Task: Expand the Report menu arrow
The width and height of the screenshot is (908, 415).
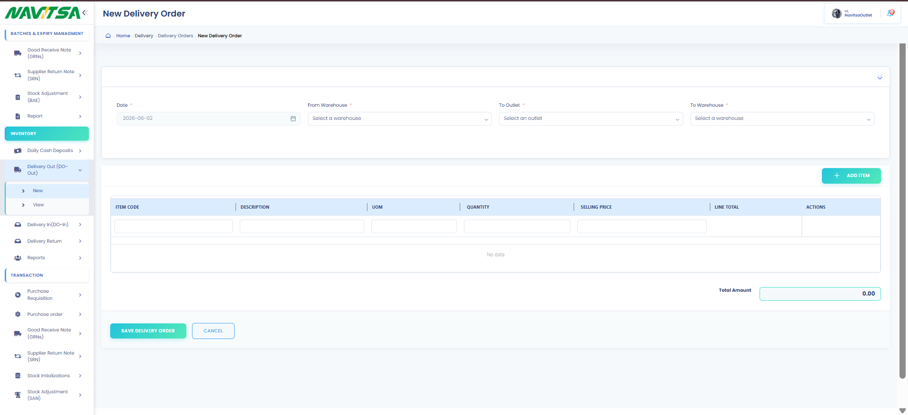Action: tap(80, 116)
